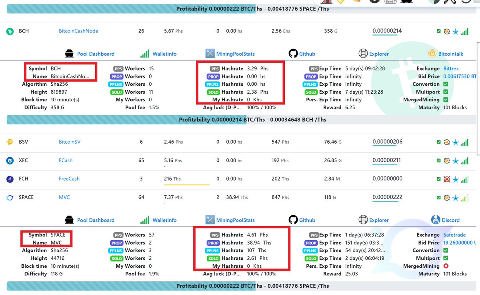Click the yellow bar under 216 Ths

click(x=187, y=185)
